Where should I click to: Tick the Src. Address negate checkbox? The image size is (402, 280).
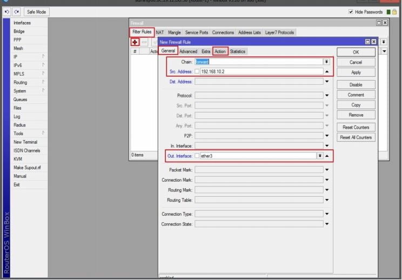[x=197, y=71]
